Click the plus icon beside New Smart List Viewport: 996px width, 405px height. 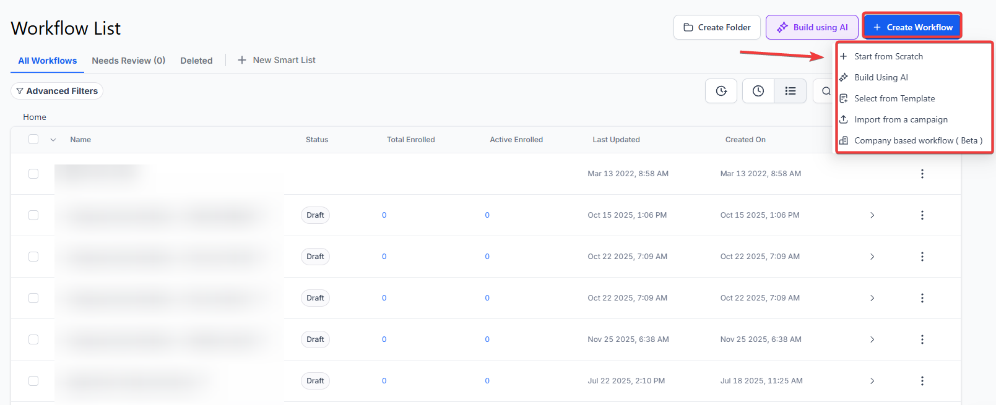coord(242,60)
